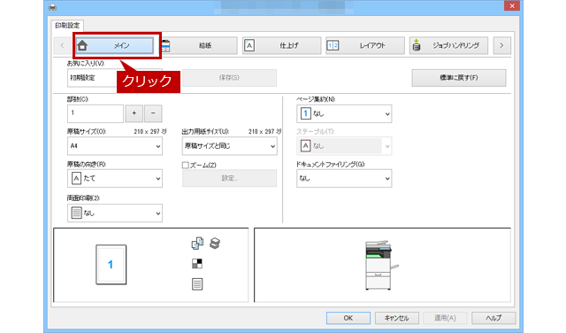566x333 pixels.
Task: Select the 印刷設定 tab header
Action: 67,26
